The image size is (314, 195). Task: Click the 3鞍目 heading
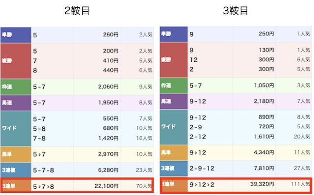235,11
